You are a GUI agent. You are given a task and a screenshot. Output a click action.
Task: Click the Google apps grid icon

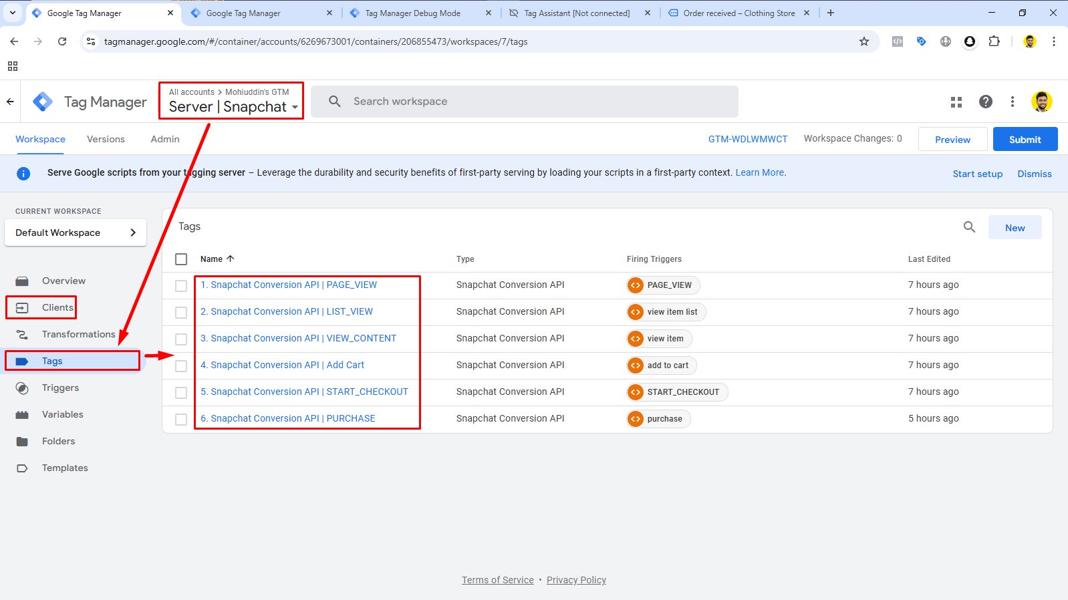pyautogui.click(x=956, y=102)
